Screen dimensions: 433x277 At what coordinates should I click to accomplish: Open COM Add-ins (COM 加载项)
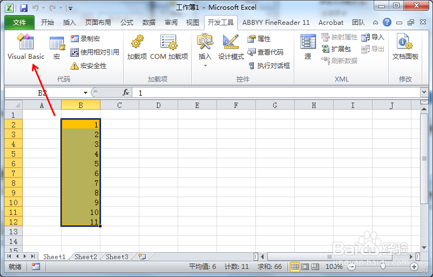[x=169, y=47]
